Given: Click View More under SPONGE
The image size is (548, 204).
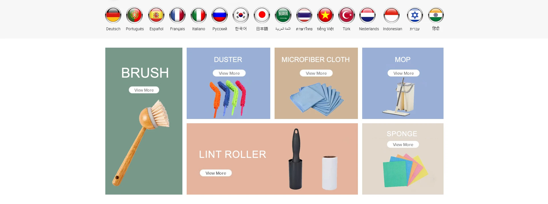Looking at the screenshot, I should (403, 144).
